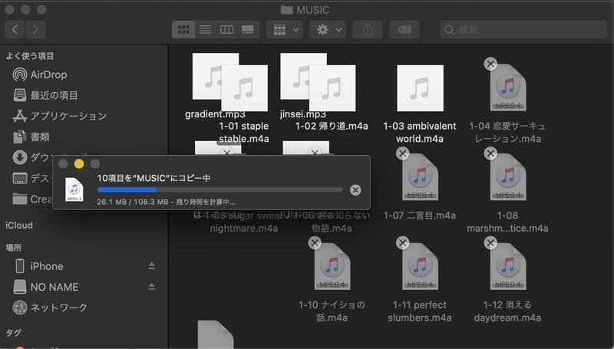This screenshot has width=614, height=349.
Task: Open the group-by arrangement dropdown
Action: pyautogui.click(x=283, y=30)
